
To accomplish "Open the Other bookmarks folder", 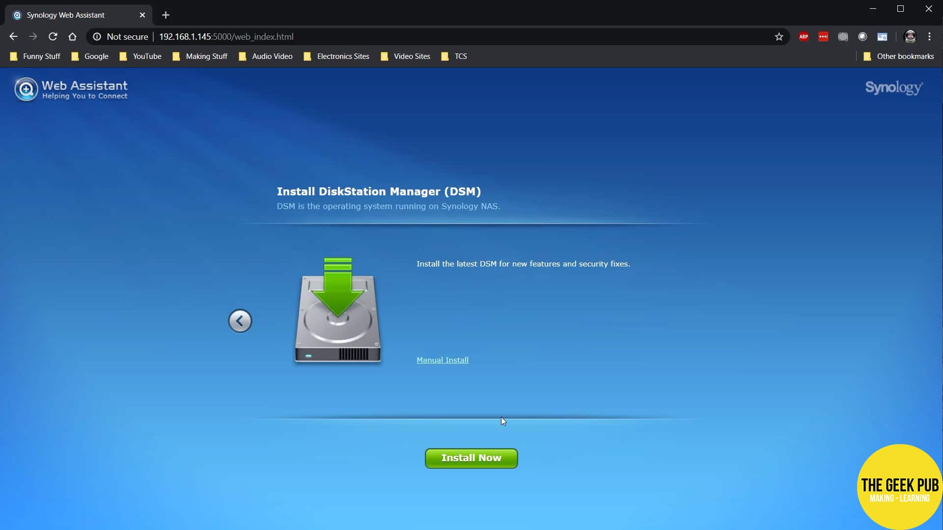I will pos(899,56).
